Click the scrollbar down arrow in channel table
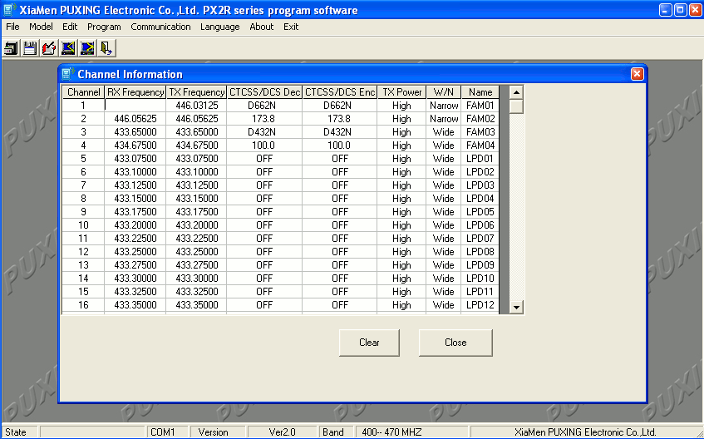This screenshot has width=704, height=439. tap(516, 307)
